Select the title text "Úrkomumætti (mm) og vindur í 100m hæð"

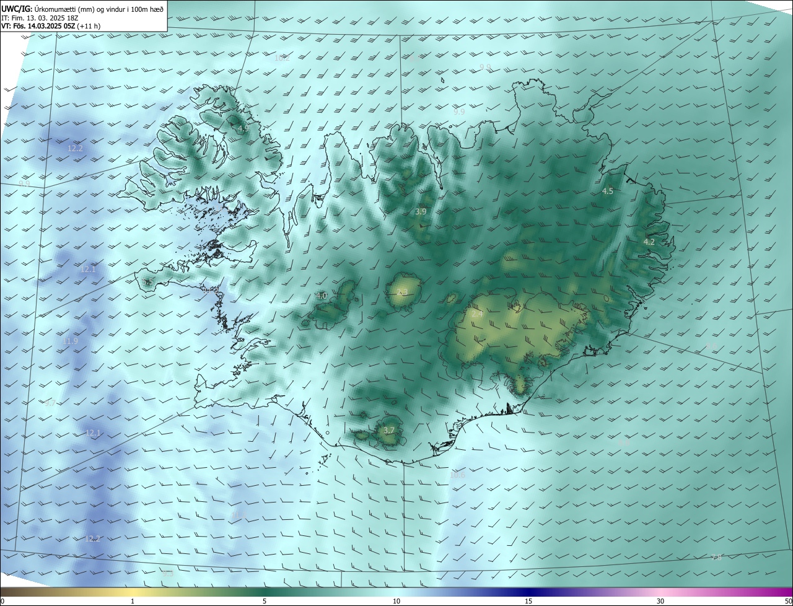99,9
